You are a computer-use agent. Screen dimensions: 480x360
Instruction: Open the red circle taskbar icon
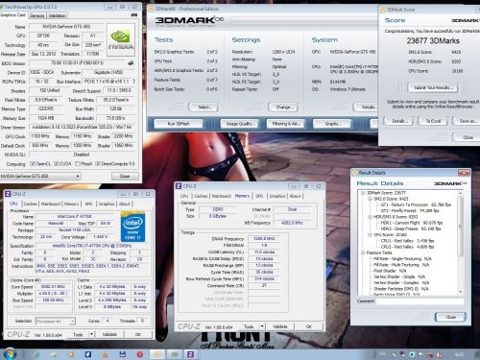139,354
